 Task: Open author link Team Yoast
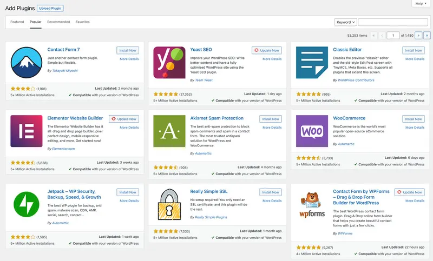[x=204, y=80]
